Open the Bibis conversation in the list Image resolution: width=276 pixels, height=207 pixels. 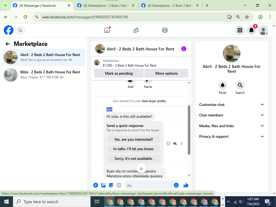[x=44, y=75]
